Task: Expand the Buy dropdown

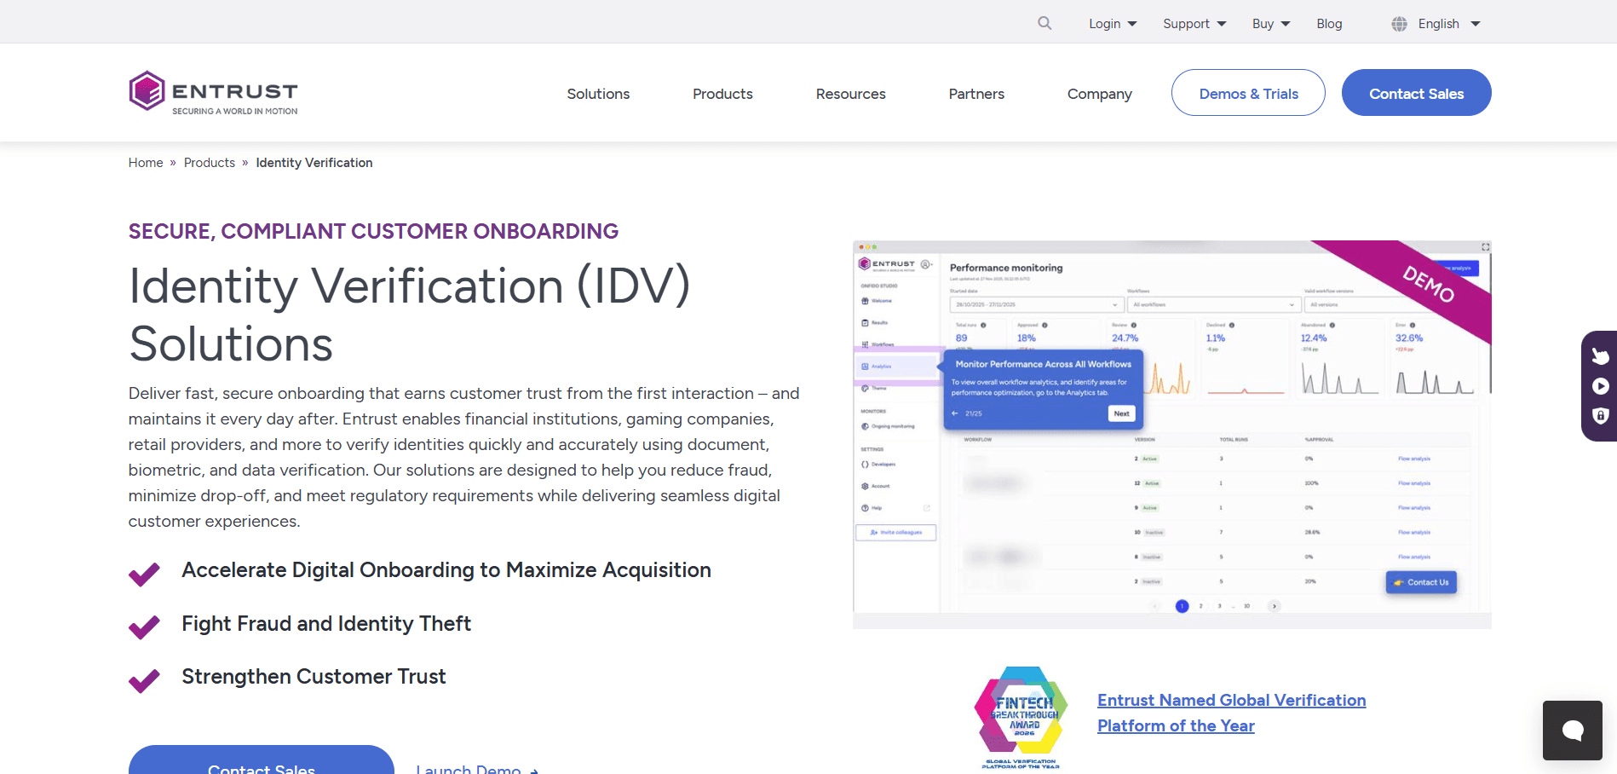Action: 1271,24
